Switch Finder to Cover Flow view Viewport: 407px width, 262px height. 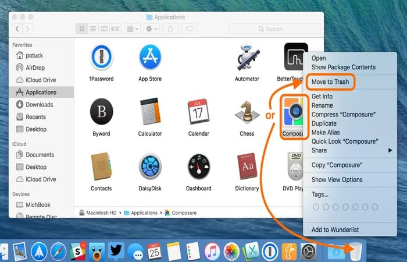[115, 29]
